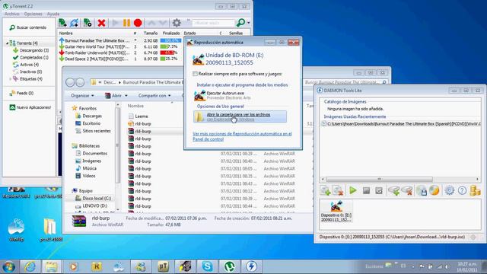This screenshot has height=274, width=487.
Task: Choose 'Abrir la carpeta para ver los archivos'
Action: point(240,116)
